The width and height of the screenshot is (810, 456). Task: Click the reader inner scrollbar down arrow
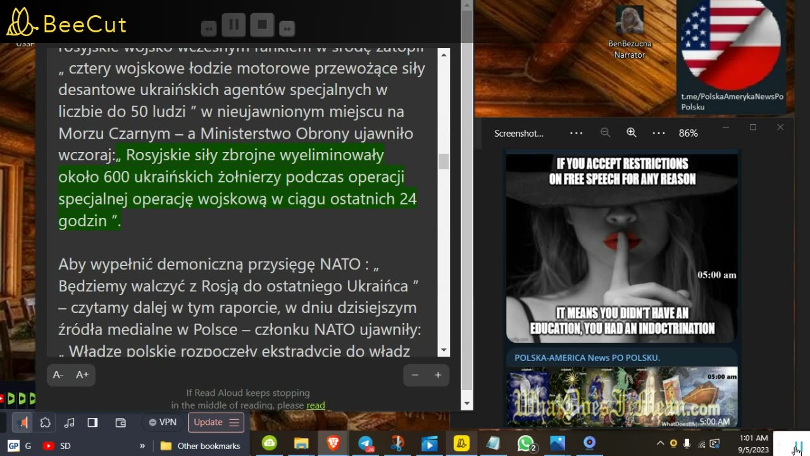click(x=444, y=350)
